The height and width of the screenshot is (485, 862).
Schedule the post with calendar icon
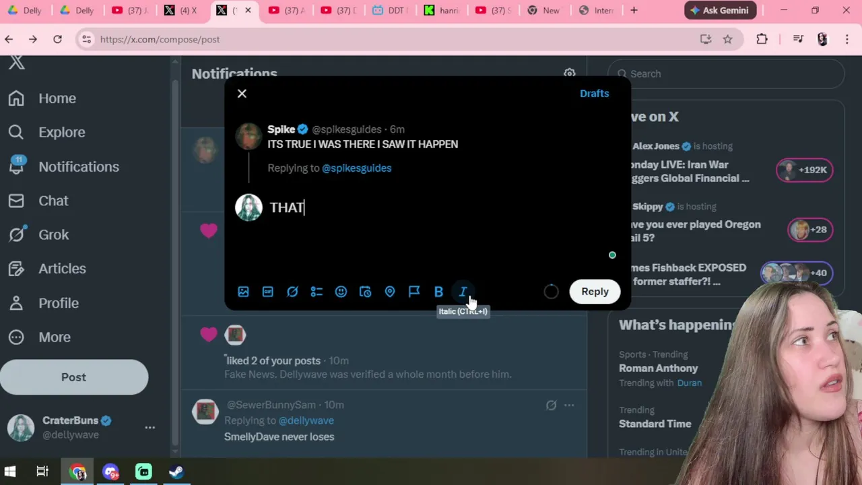pyautogui.click(x=365, y=292)
